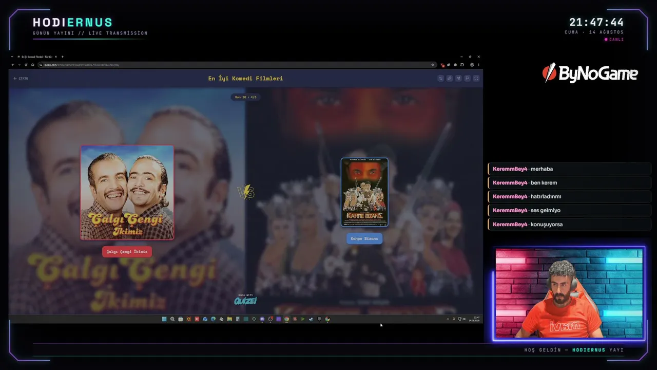
Task: Open the browser profile avatar
Action: (472, 65)
